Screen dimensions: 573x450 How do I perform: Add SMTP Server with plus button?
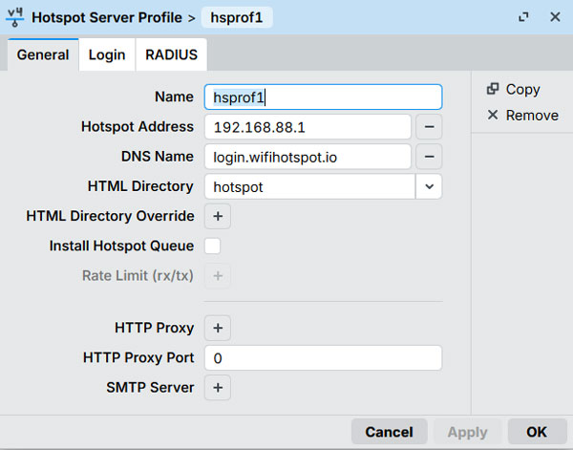tap(217, 388)
